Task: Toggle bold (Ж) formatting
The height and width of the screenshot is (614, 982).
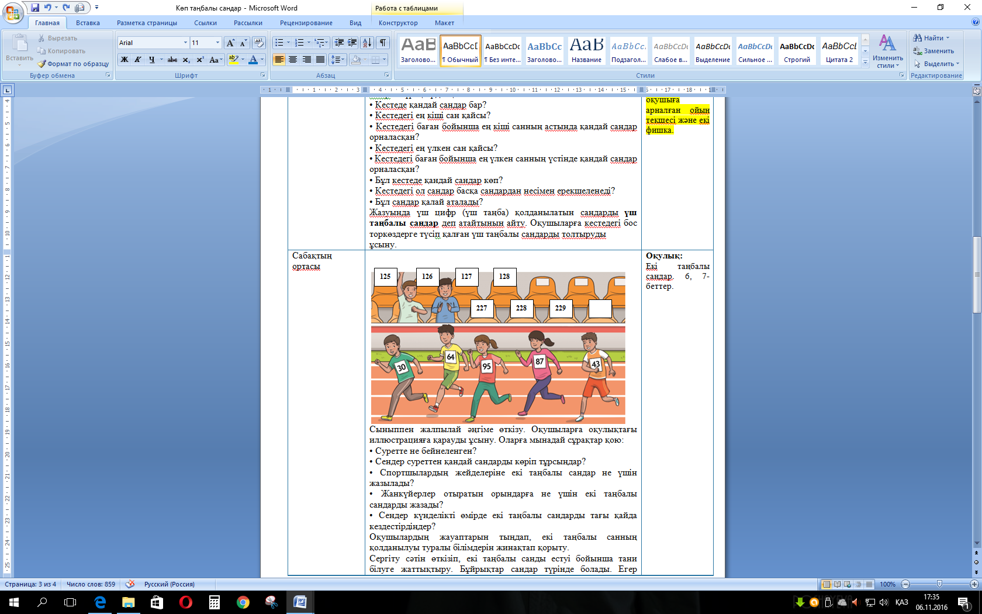Action: tap(125, 60)
